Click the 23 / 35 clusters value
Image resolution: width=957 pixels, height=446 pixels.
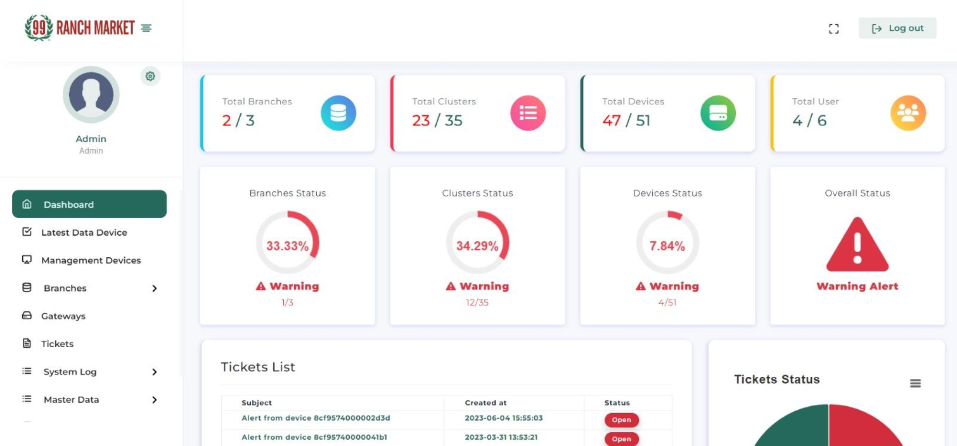[437, 120]
